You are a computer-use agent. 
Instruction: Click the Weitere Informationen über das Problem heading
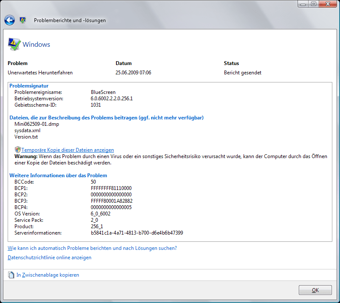58,176
